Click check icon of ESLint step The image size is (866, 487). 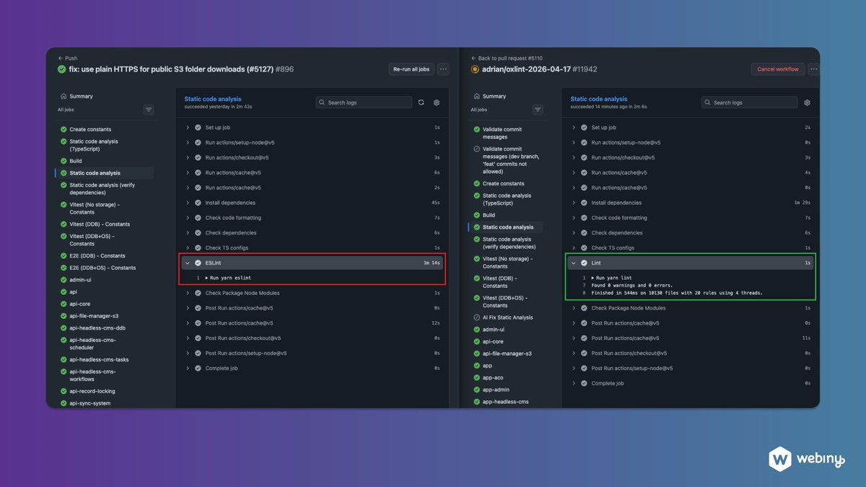coord(198,263)
